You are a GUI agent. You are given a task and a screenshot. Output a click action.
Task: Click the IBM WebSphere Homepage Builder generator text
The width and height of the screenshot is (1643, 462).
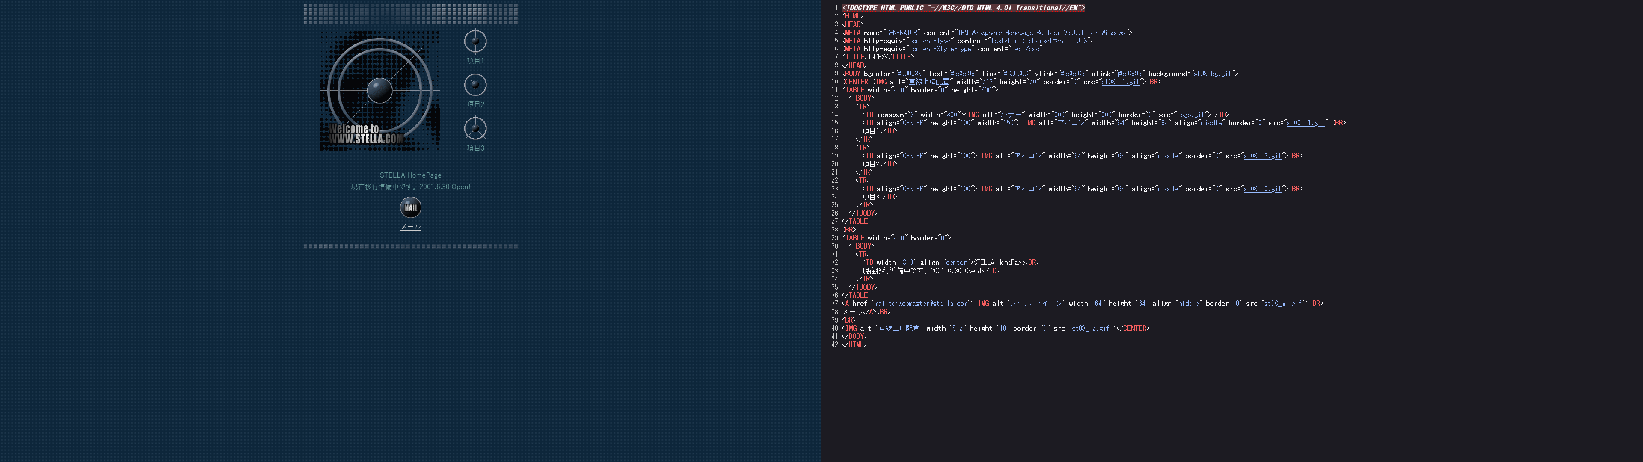(x=1041, y=33)
